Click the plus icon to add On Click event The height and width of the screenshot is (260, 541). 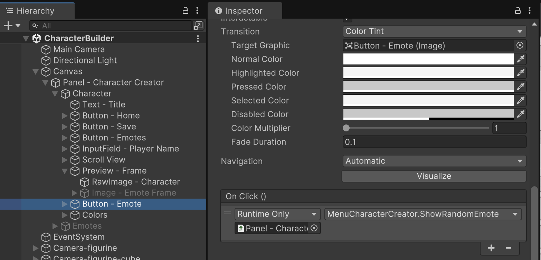491,248
